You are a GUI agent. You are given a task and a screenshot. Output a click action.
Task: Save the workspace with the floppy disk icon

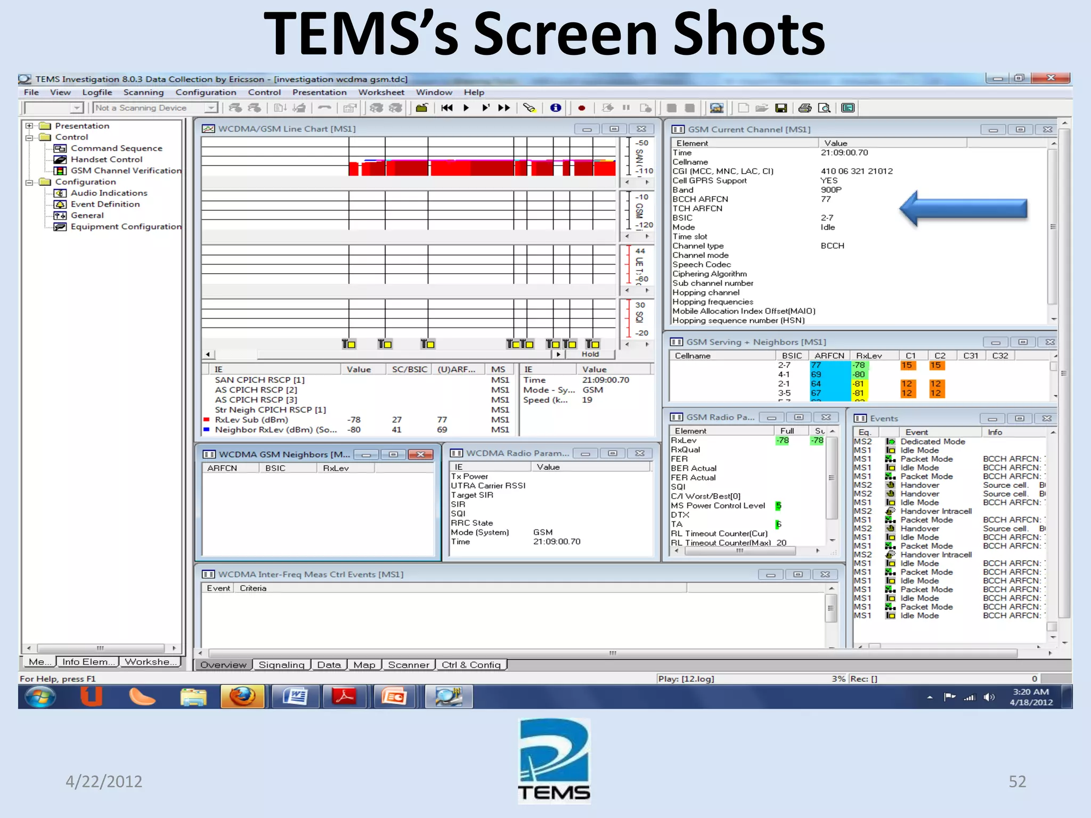781,108
